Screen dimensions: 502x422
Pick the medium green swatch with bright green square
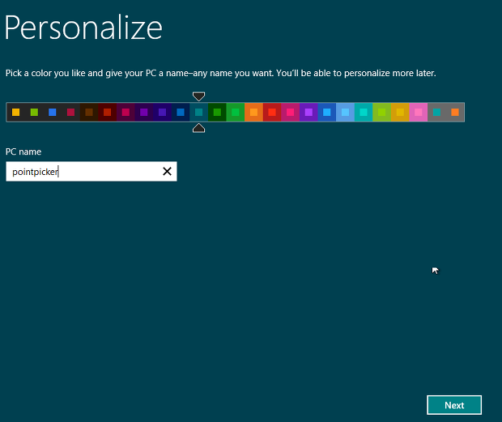(236, 112)
